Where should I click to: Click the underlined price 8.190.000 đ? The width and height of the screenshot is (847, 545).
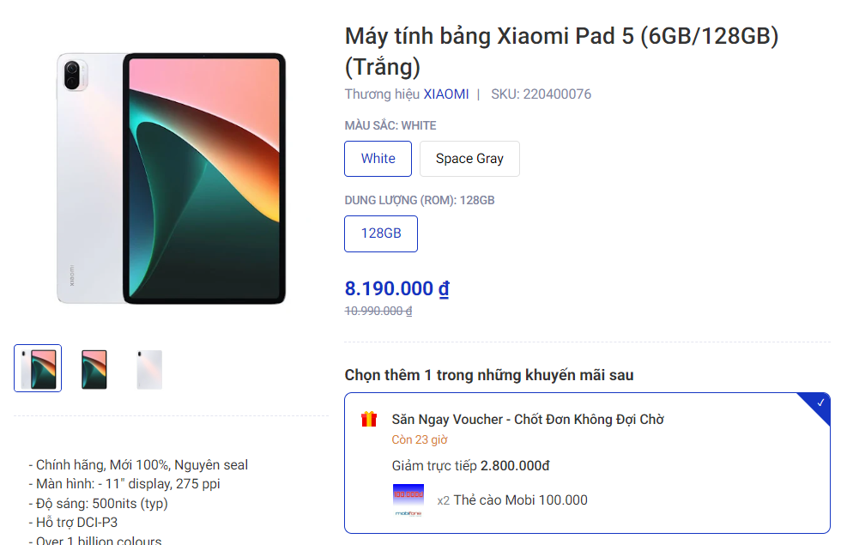(x=396, y=288)
